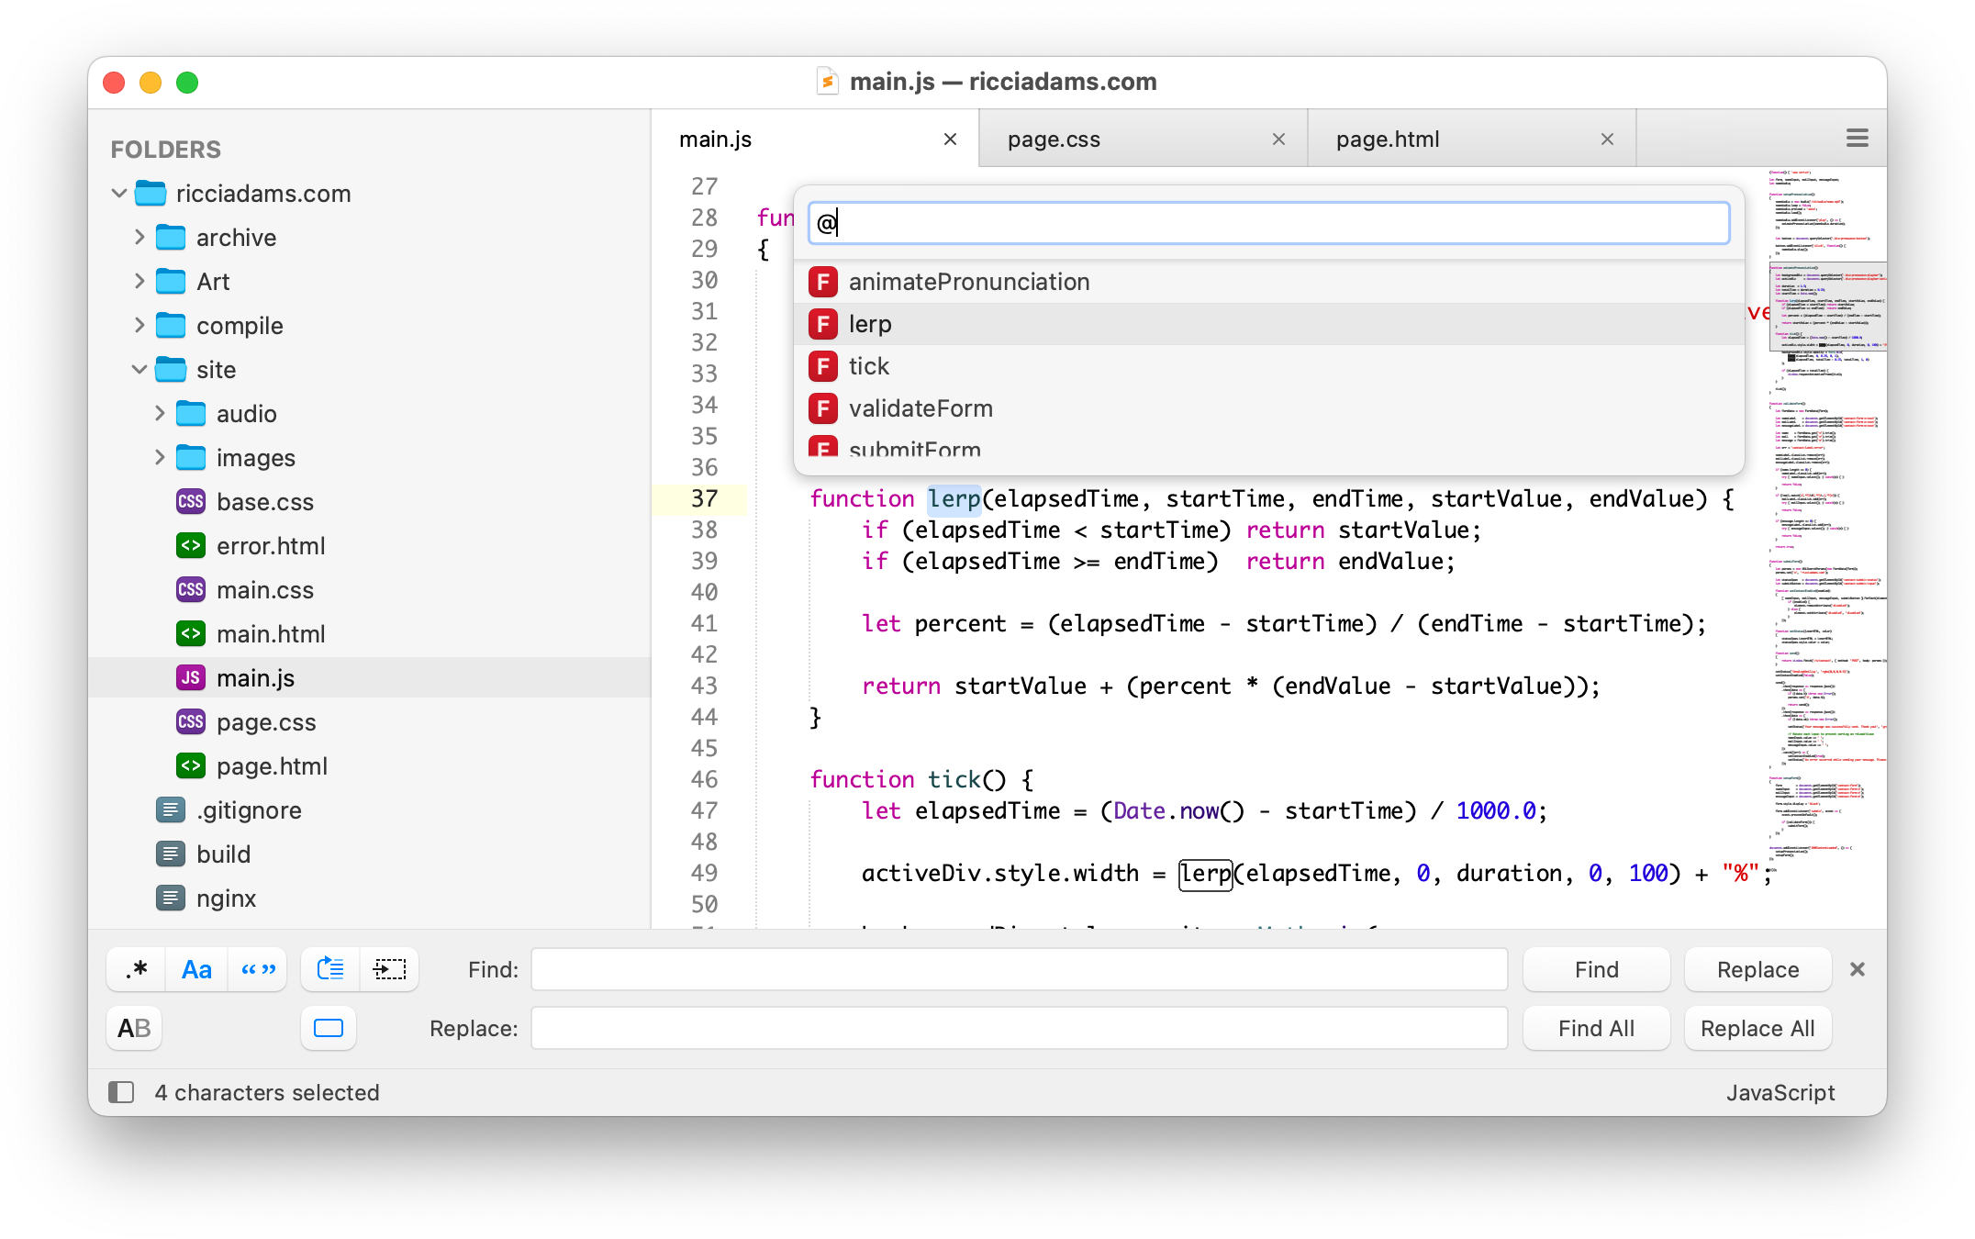
Task: Click the minimap viewport highlight
Action: (1826, 307)
